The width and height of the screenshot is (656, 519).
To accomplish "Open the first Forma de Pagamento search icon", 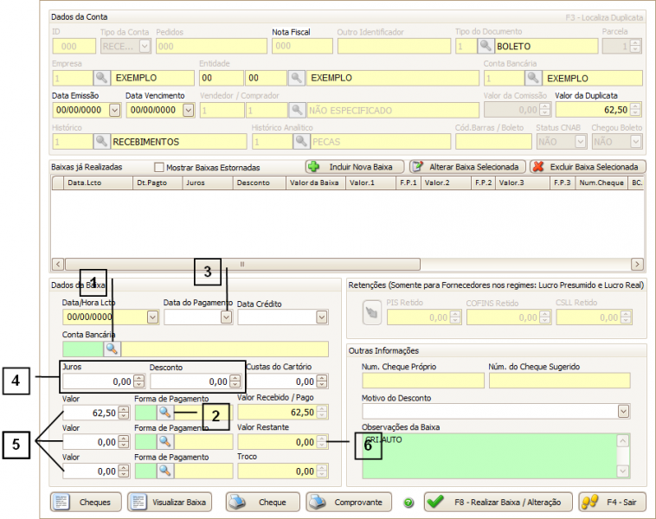I will [x=164, y=413].
